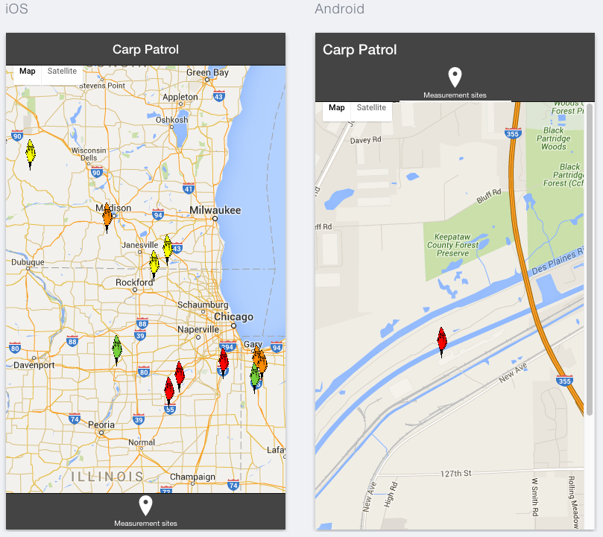Tap the red carp marker right of I-80 shield
603x537 pixels.
[179, 376]
